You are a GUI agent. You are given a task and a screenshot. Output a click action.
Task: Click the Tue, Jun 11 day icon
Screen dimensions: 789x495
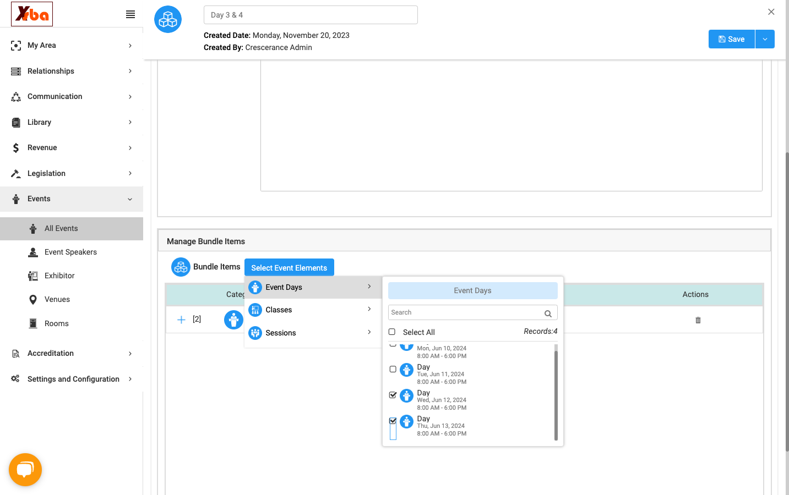pyautogui.click(x=406, y=370)
